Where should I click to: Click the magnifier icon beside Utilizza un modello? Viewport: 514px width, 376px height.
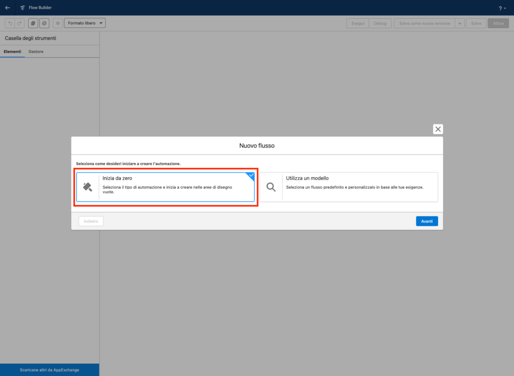pyautogui.click(x=271, y=187)
